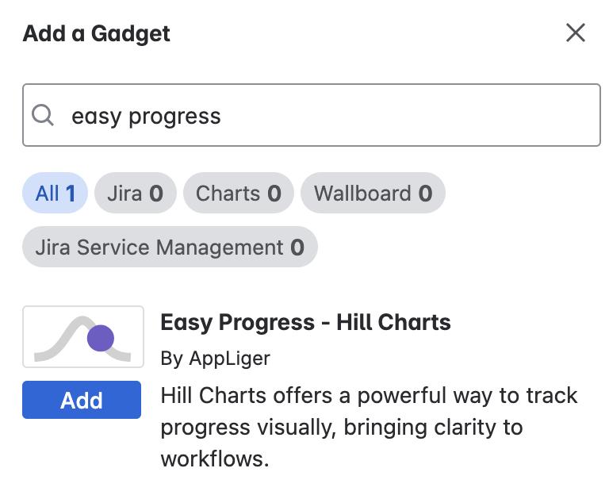
Task: Click the "0" count on Jira Service Management
Action: [x=297, y=247]
